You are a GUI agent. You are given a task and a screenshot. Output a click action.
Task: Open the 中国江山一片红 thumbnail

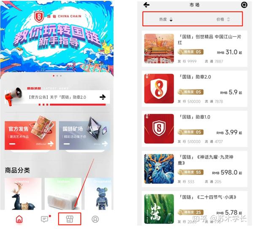coord(159,48)
